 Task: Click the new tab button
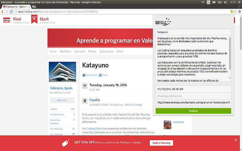pyautogui.click(x=34, y=6)
